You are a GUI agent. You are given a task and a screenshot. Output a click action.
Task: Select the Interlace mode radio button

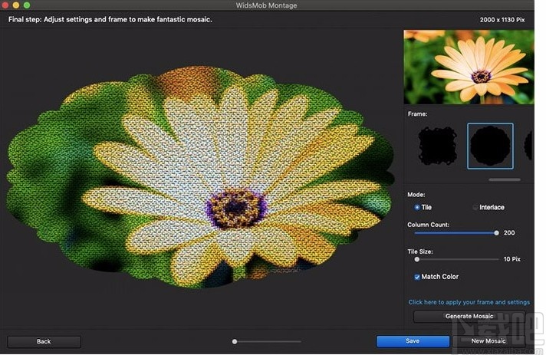click(x=475, y=208)
